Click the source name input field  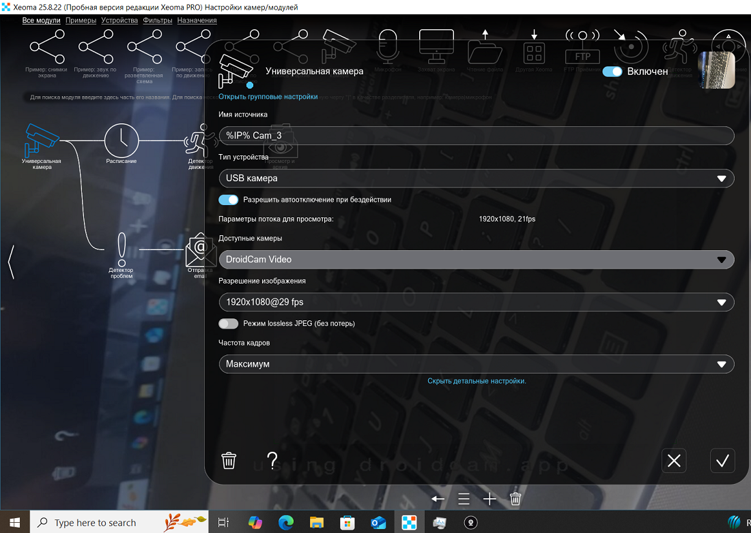coord(476,136)
